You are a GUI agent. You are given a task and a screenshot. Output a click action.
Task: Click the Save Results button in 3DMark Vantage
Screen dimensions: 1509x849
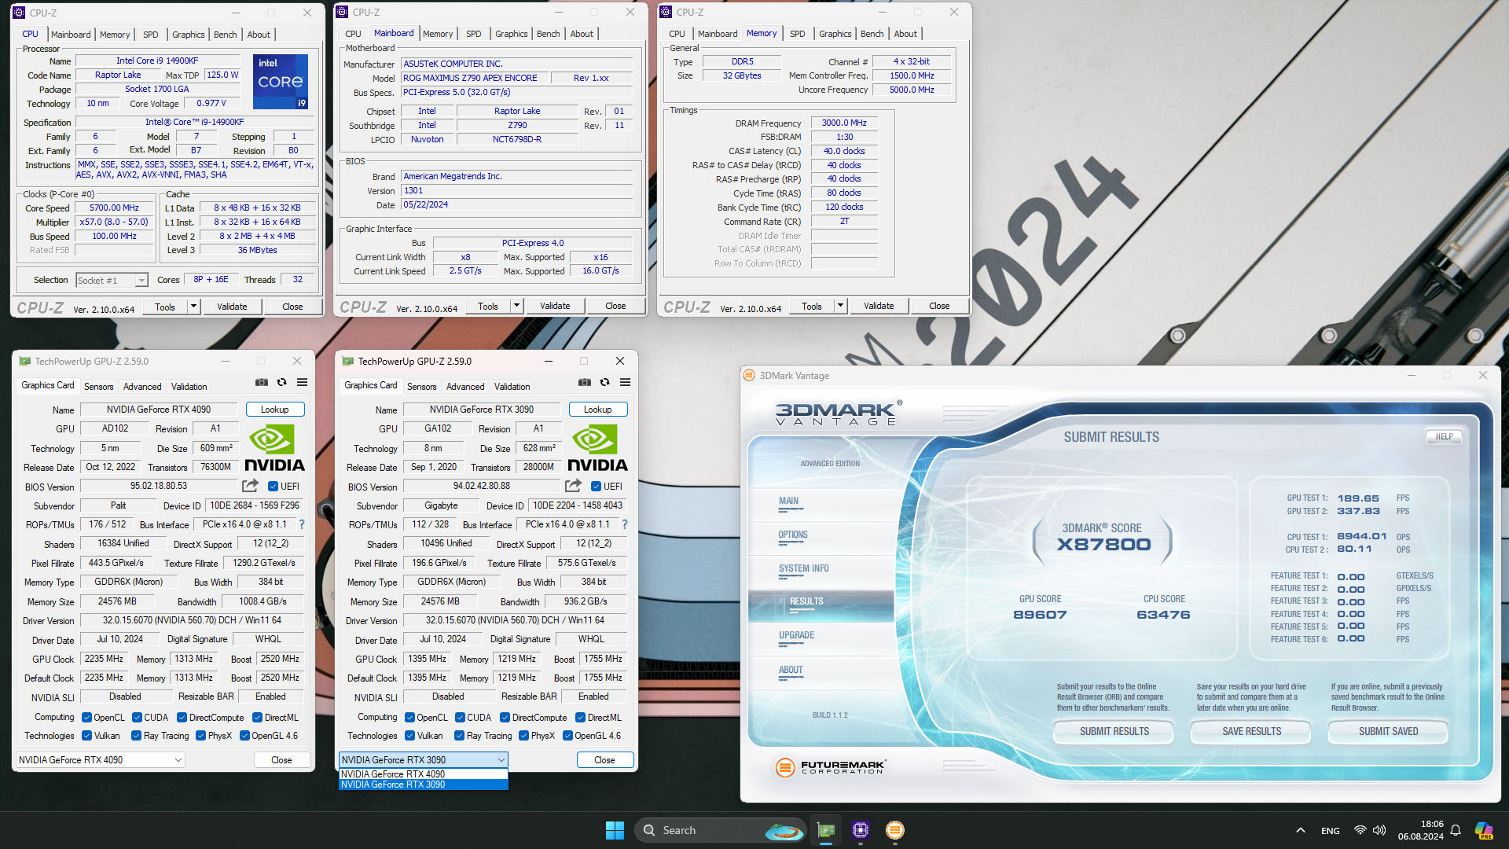(x=1252, y=731)
